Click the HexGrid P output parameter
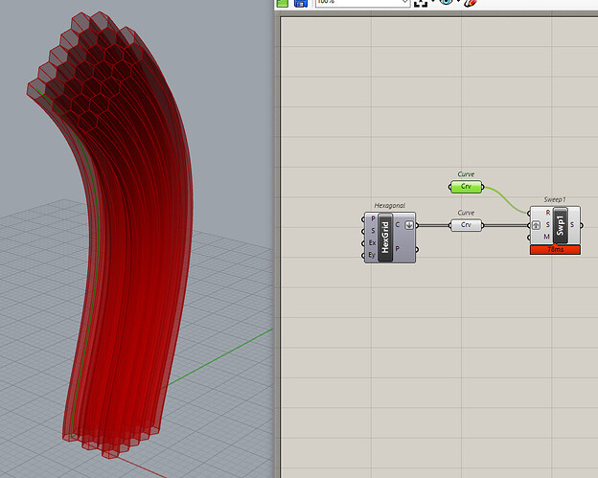Viewport: 598px width, 478px height. pyautogui.click(x=398, y=249)
